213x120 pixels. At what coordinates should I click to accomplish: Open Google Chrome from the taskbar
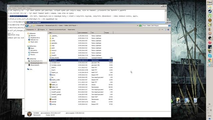click(210, 60)
